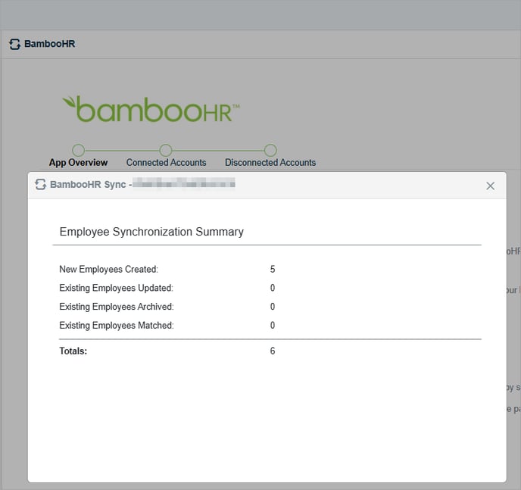Click the App Overview step circle

pos(79,150)
